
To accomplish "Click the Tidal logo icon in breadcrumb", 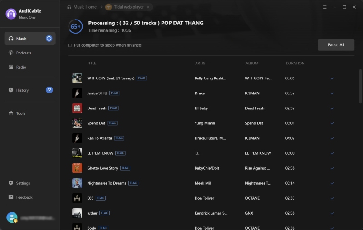I will 108,7.
